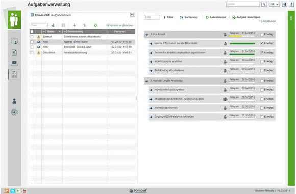
Task: Open the settings gear in left sidebar
Action: point(14,112)
